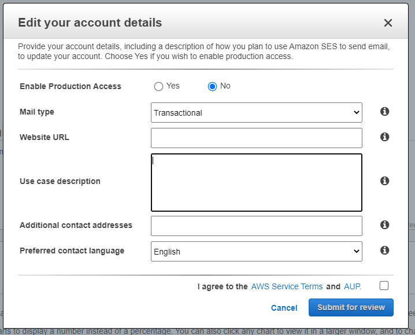The height and width of the screenshot is (335, 415).
Task: Close the Edit your account details dialog
Action: point(388,23)
